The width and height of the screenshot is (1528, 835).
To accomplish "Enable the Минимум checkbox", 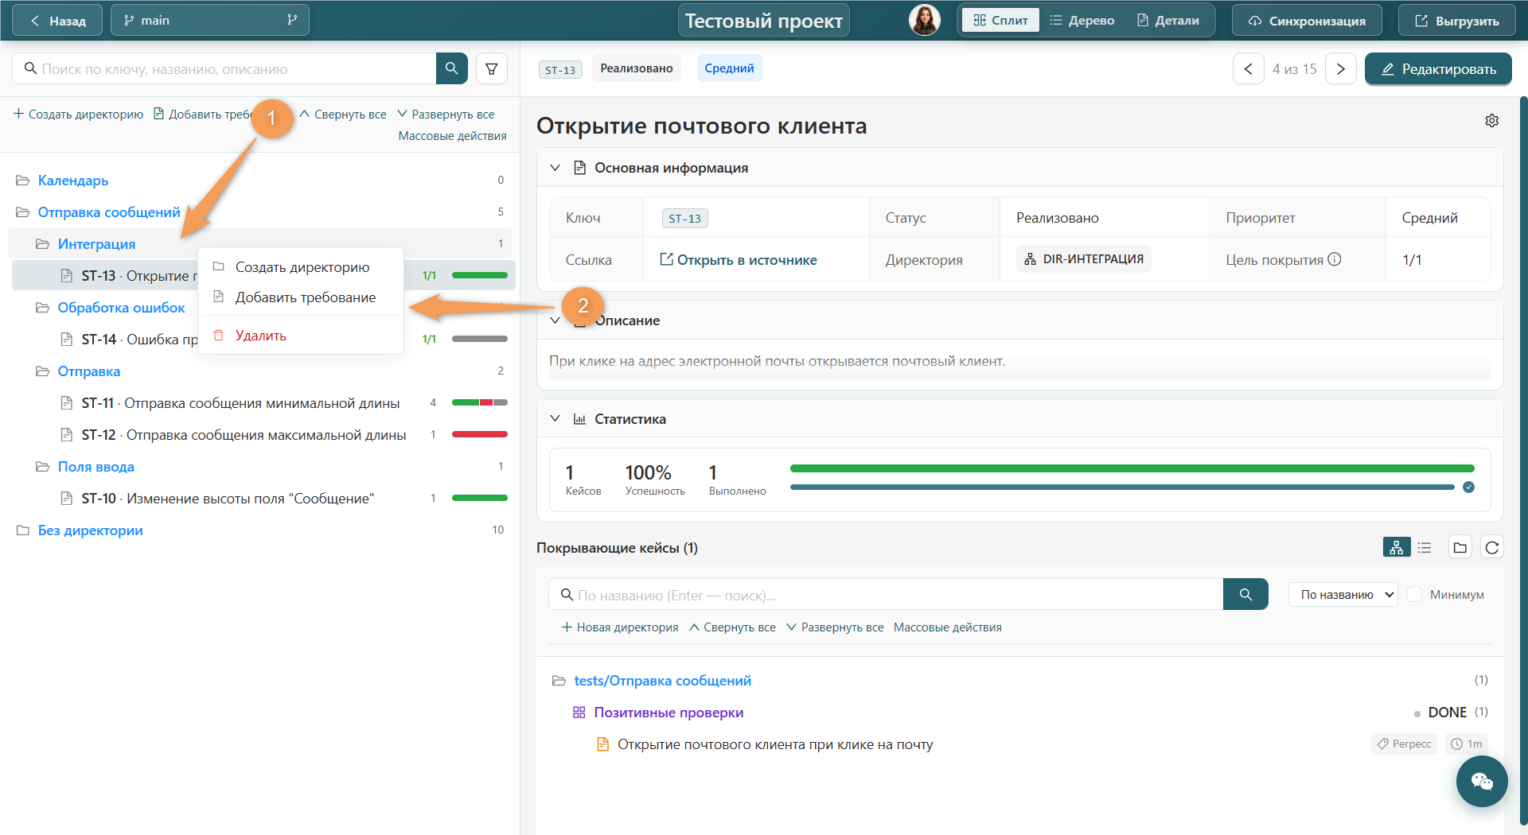I will [x=1414, y=595].
